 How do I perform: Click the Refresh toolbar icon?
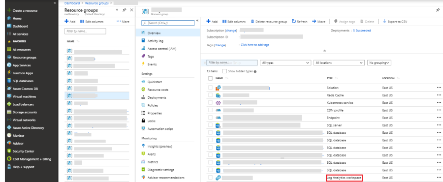click(293, 22)
